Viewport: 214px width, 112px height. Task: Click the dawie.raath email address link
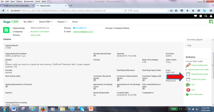pos(83,32)
